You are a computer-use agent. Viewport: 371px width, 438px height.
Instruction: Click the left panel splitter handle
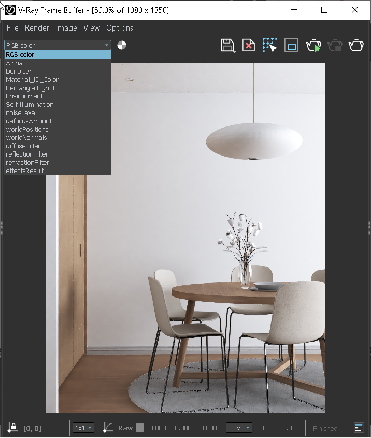click(x=2, y=228)
